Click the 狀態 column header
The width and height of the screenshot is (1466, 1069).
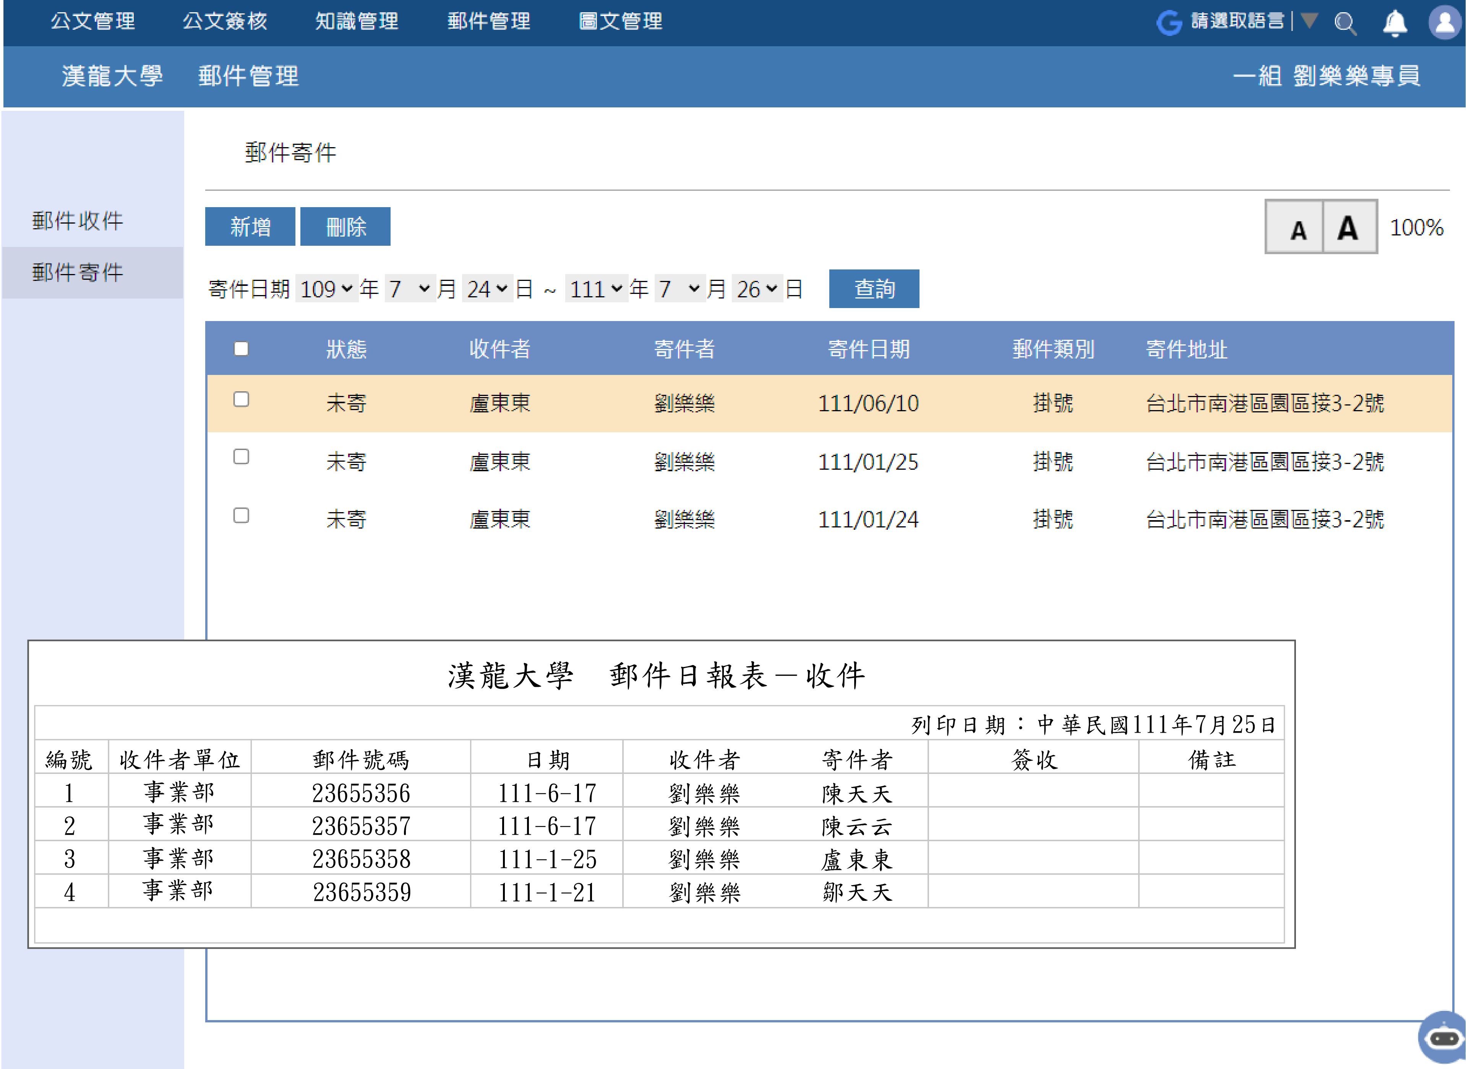[x=346, y=349]
